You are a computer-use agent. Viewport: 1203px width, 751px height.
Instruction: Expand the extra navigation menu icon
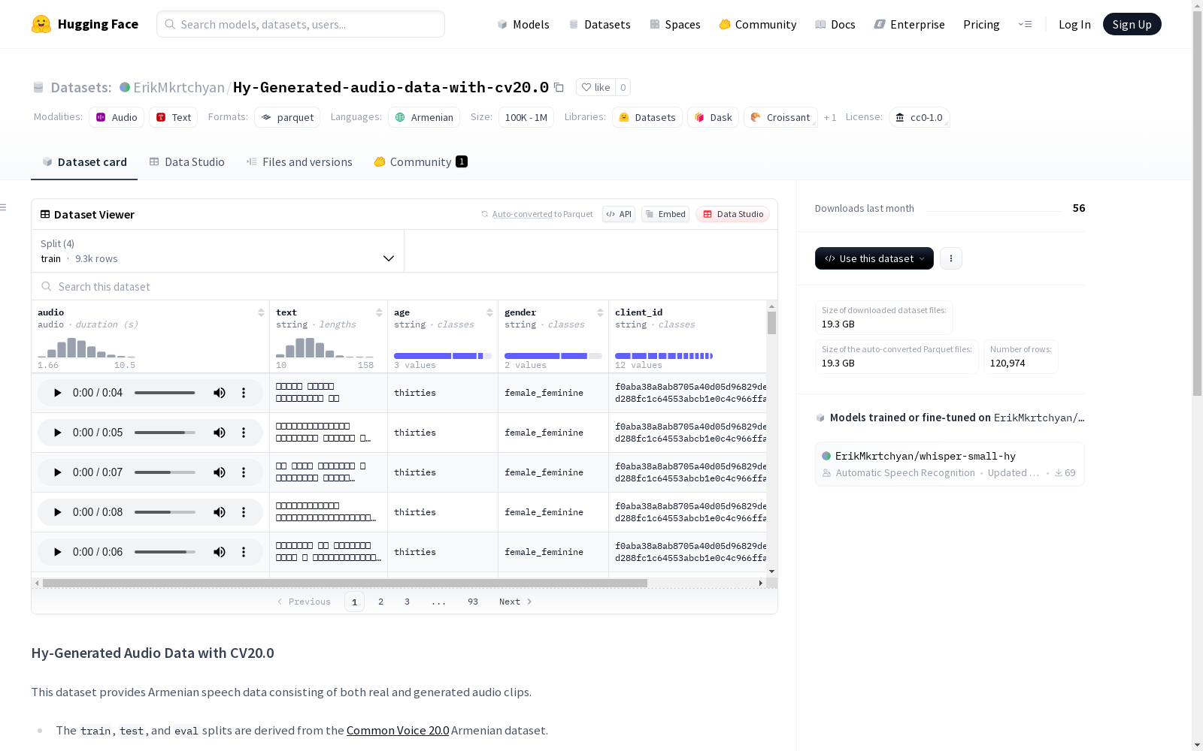click(1025, 24)
